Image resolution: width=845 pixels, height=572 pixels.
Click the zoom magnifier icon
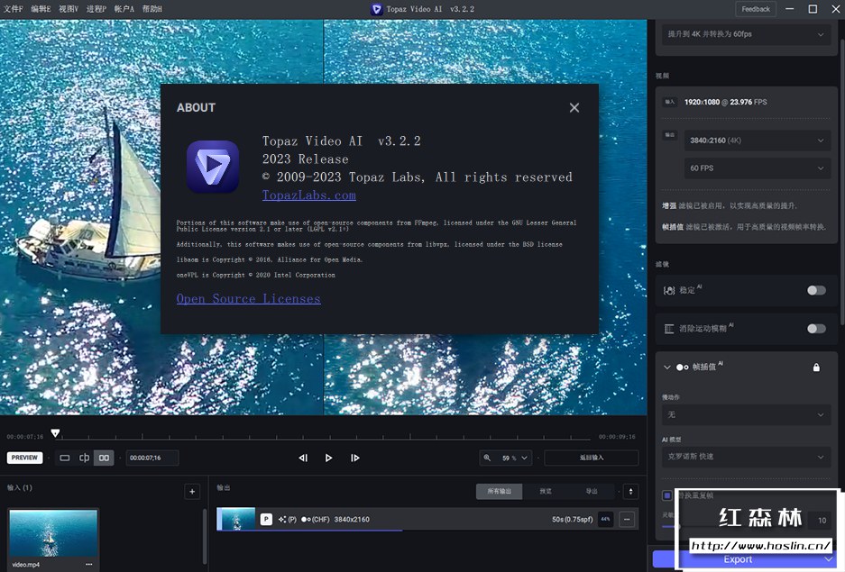tap(487, 458)
